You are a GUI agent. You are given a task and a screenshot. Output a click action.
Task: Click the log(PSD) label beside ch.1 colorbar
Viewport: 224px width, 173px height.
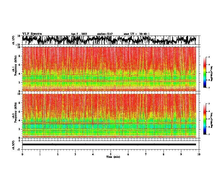point(212,73)
